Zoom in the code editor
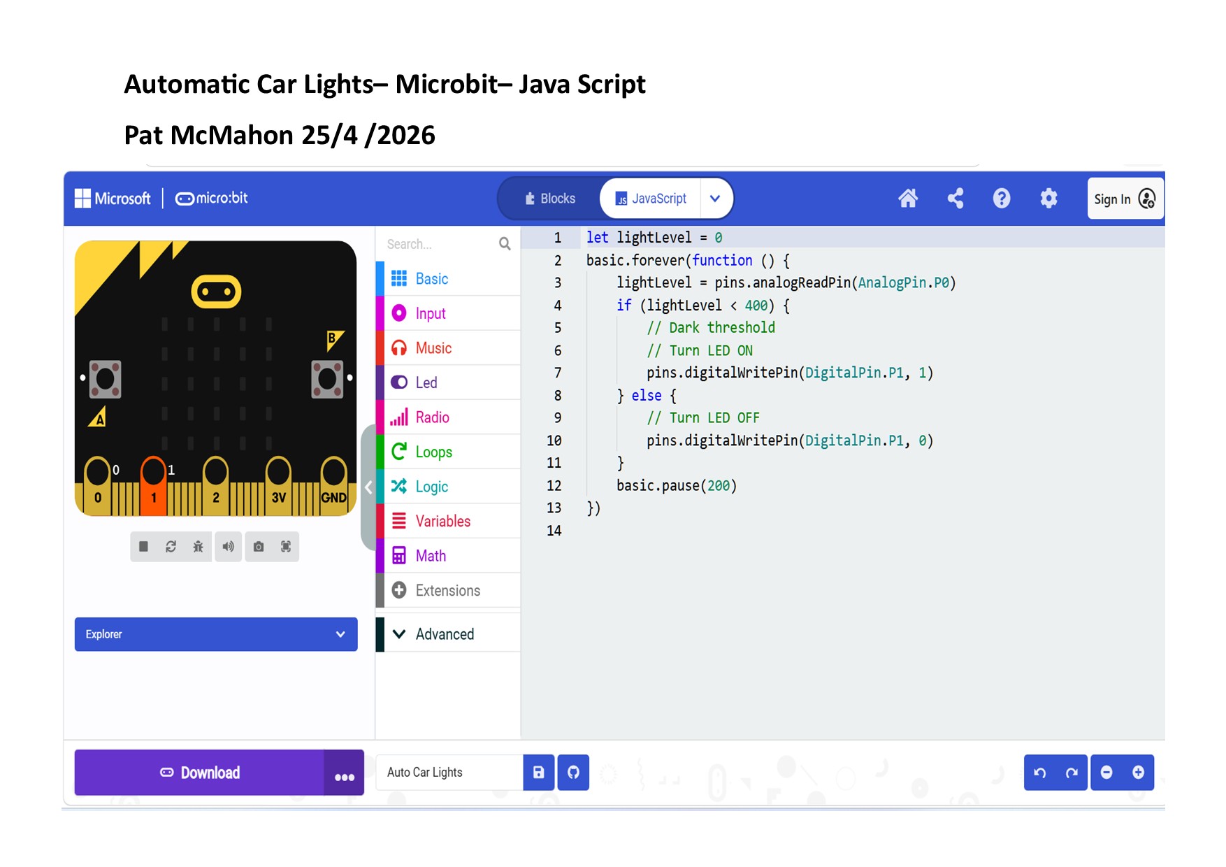This screenshot has height=867, width=1226. 1138,772
